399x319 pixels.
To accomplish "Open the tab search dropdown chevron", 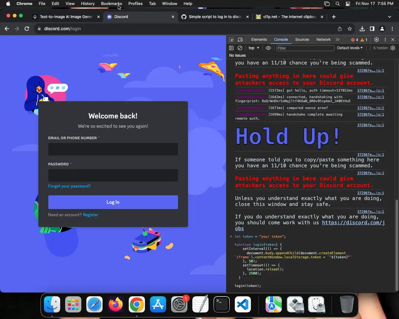I will [390, 17].
